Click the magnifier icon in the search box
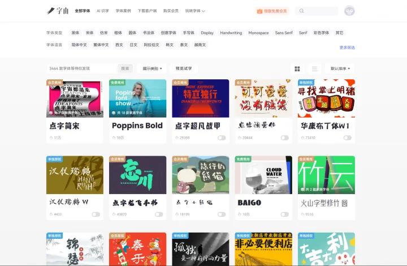 pos(301,11)
